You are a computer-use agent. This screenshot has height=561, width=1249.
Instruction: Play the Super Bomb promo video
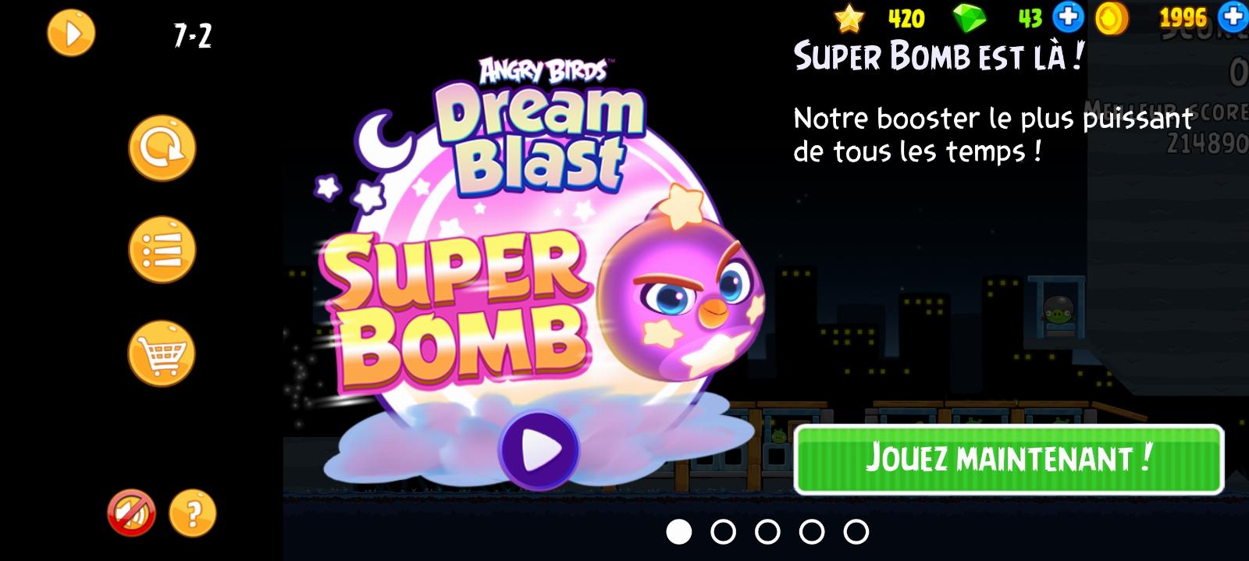point(539,450)
